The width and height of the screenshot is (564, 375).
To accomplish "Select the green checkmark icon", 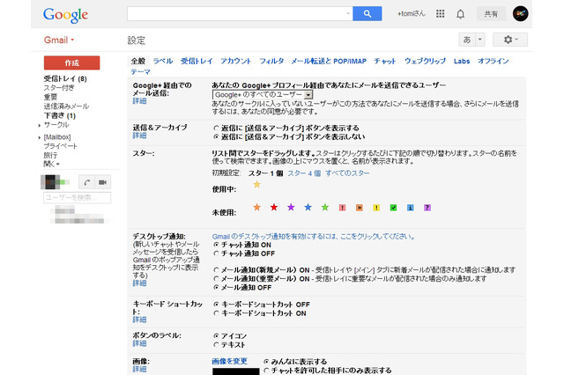I will [x=394, y=208].
